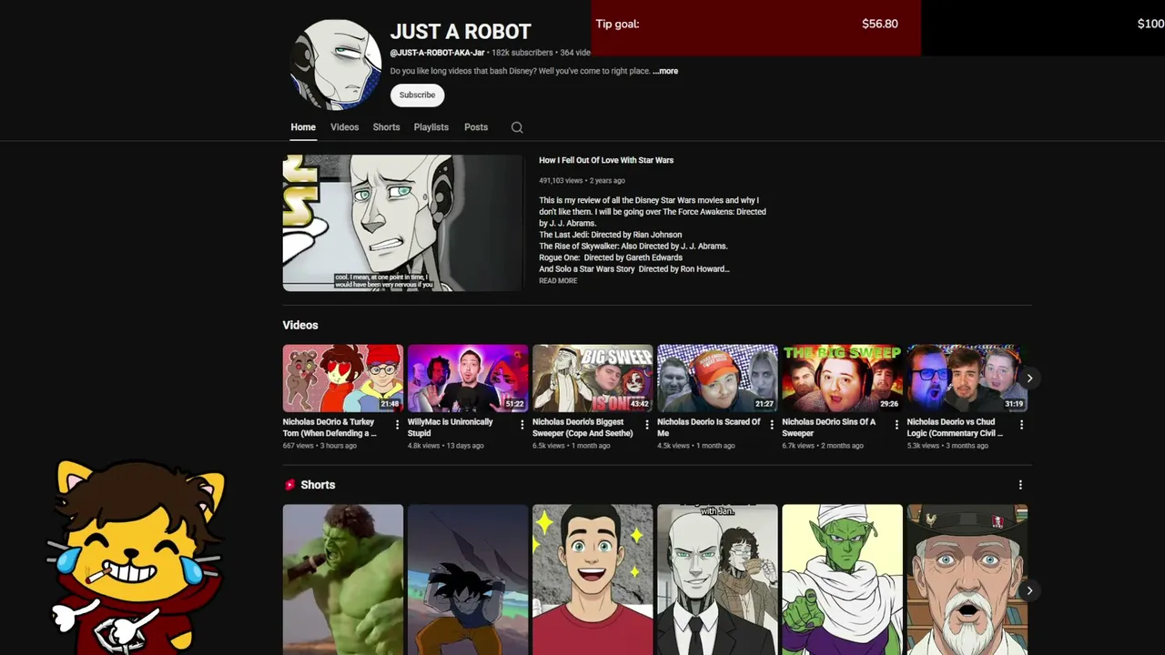Open the Shorts section three-dot menu
Viewport: 1165px width, 655px height.
(1020, 485)
